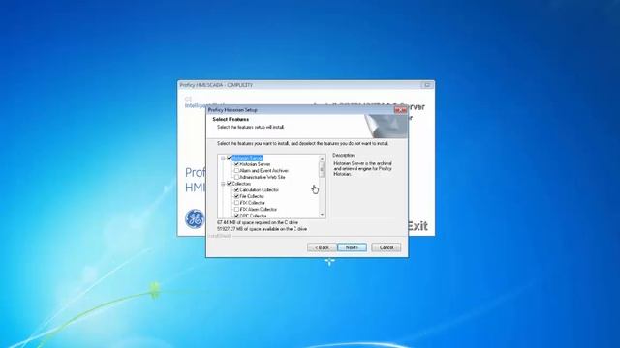Screen dimensions: 620x348
Task: Check the iFIX Collector checkbox
Action: [236, 203]
